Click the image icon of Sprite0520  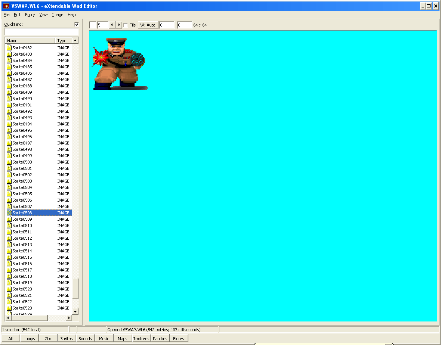click(x=9, y=289)
